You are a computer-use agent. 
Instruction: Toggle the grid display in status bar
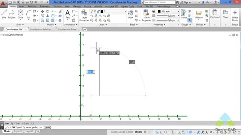point(145,132)
